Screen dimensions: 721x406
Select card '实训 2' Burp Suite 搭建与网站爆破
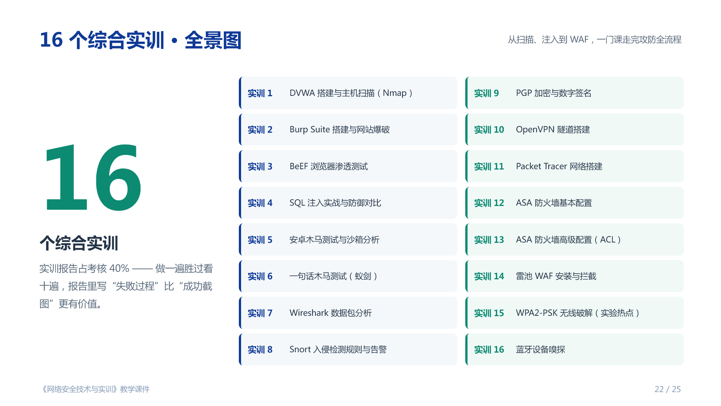348,129
